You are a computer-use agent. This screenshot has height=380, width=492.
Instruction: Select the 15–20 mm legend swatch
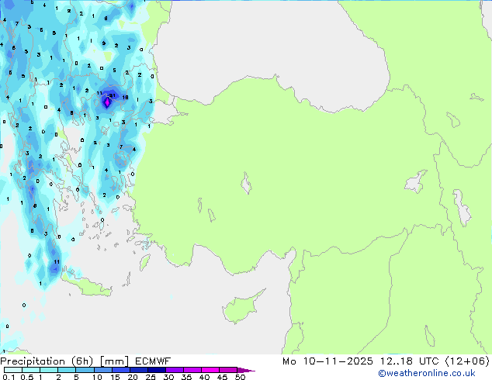tap(120, 370)
